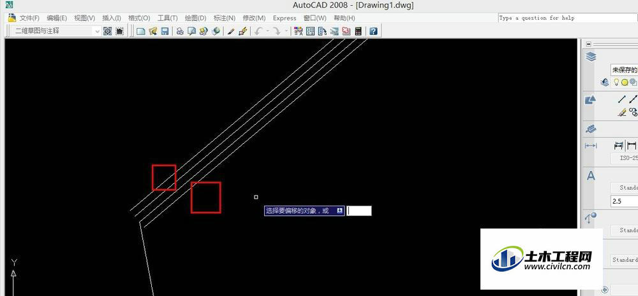Open the Markup Set Manager icon
Screen dimensions: 638x296
point(346,31)
